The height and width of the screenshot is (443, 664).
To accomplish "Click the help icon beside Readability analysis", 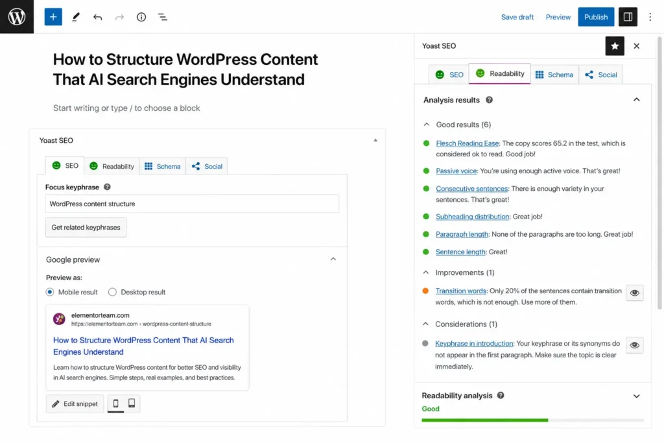I will [x=500, y=395].
